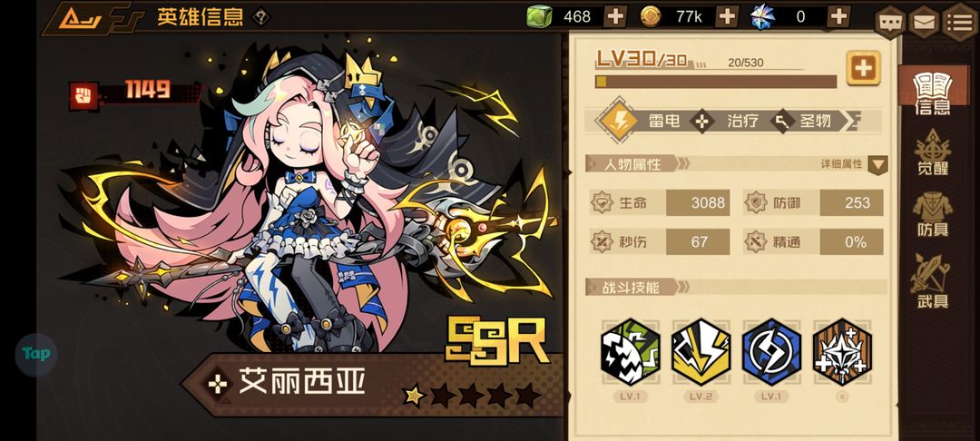Select the orange star passive skill icon
Image resolution: width=980 pixels, height=441 pixels.
tap(842, 352)
